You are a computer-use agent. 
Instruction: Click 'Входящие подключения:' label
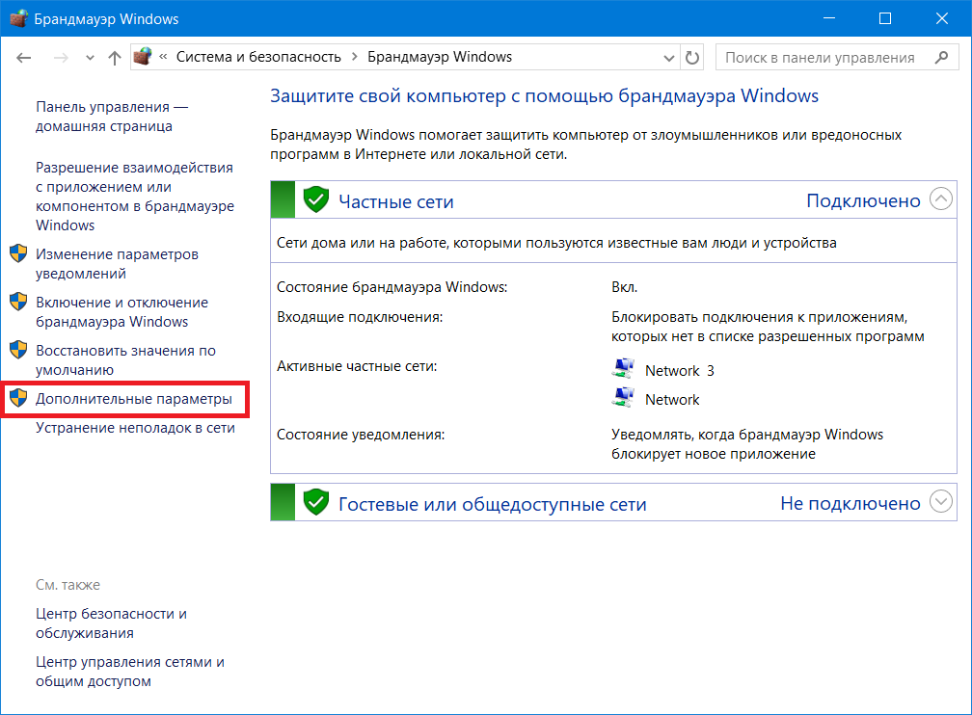click(360, 317)
